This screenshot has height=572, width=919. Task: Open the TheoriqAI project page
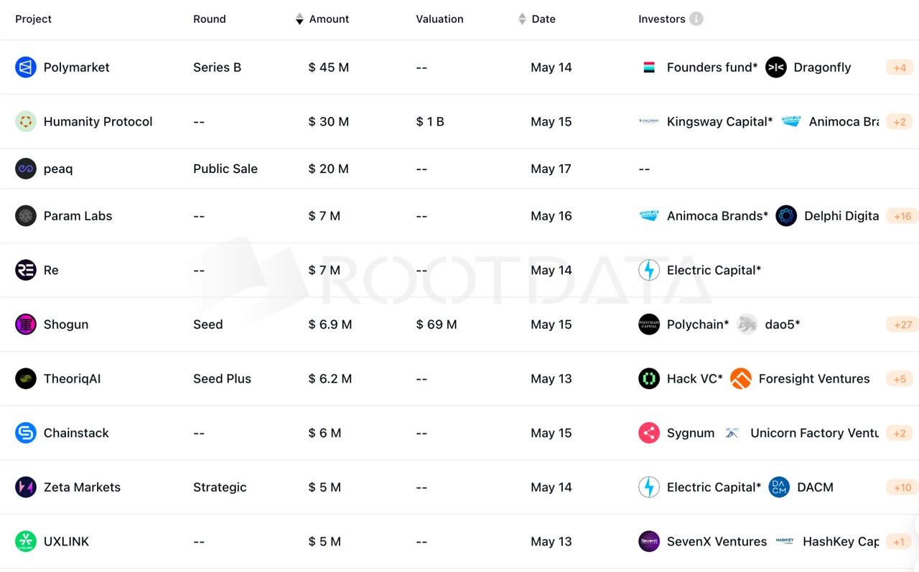(x=72, y=379)
